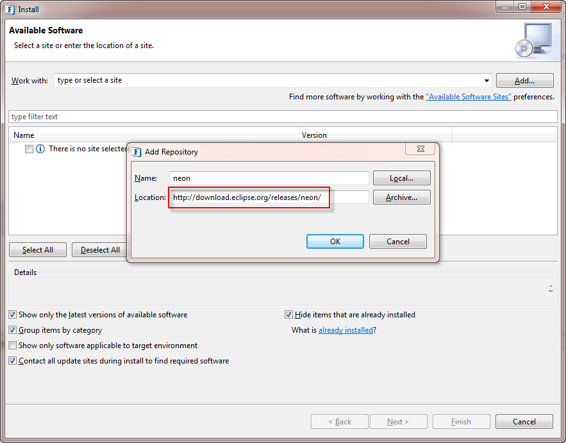Click the 'Work with:' label
The width and height of the screenshot is (566, 443).
coord(29,81)
